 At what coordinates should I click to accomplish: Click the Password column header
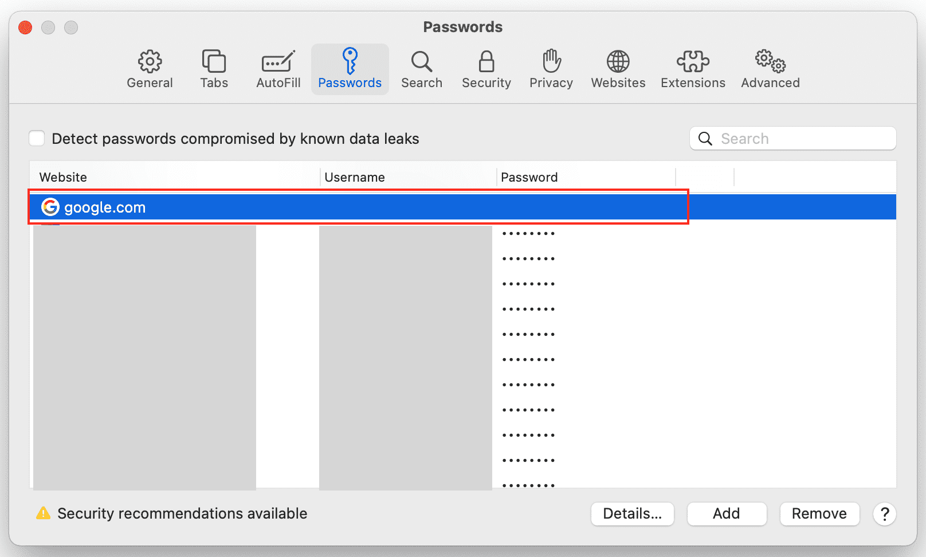(529, 178)
